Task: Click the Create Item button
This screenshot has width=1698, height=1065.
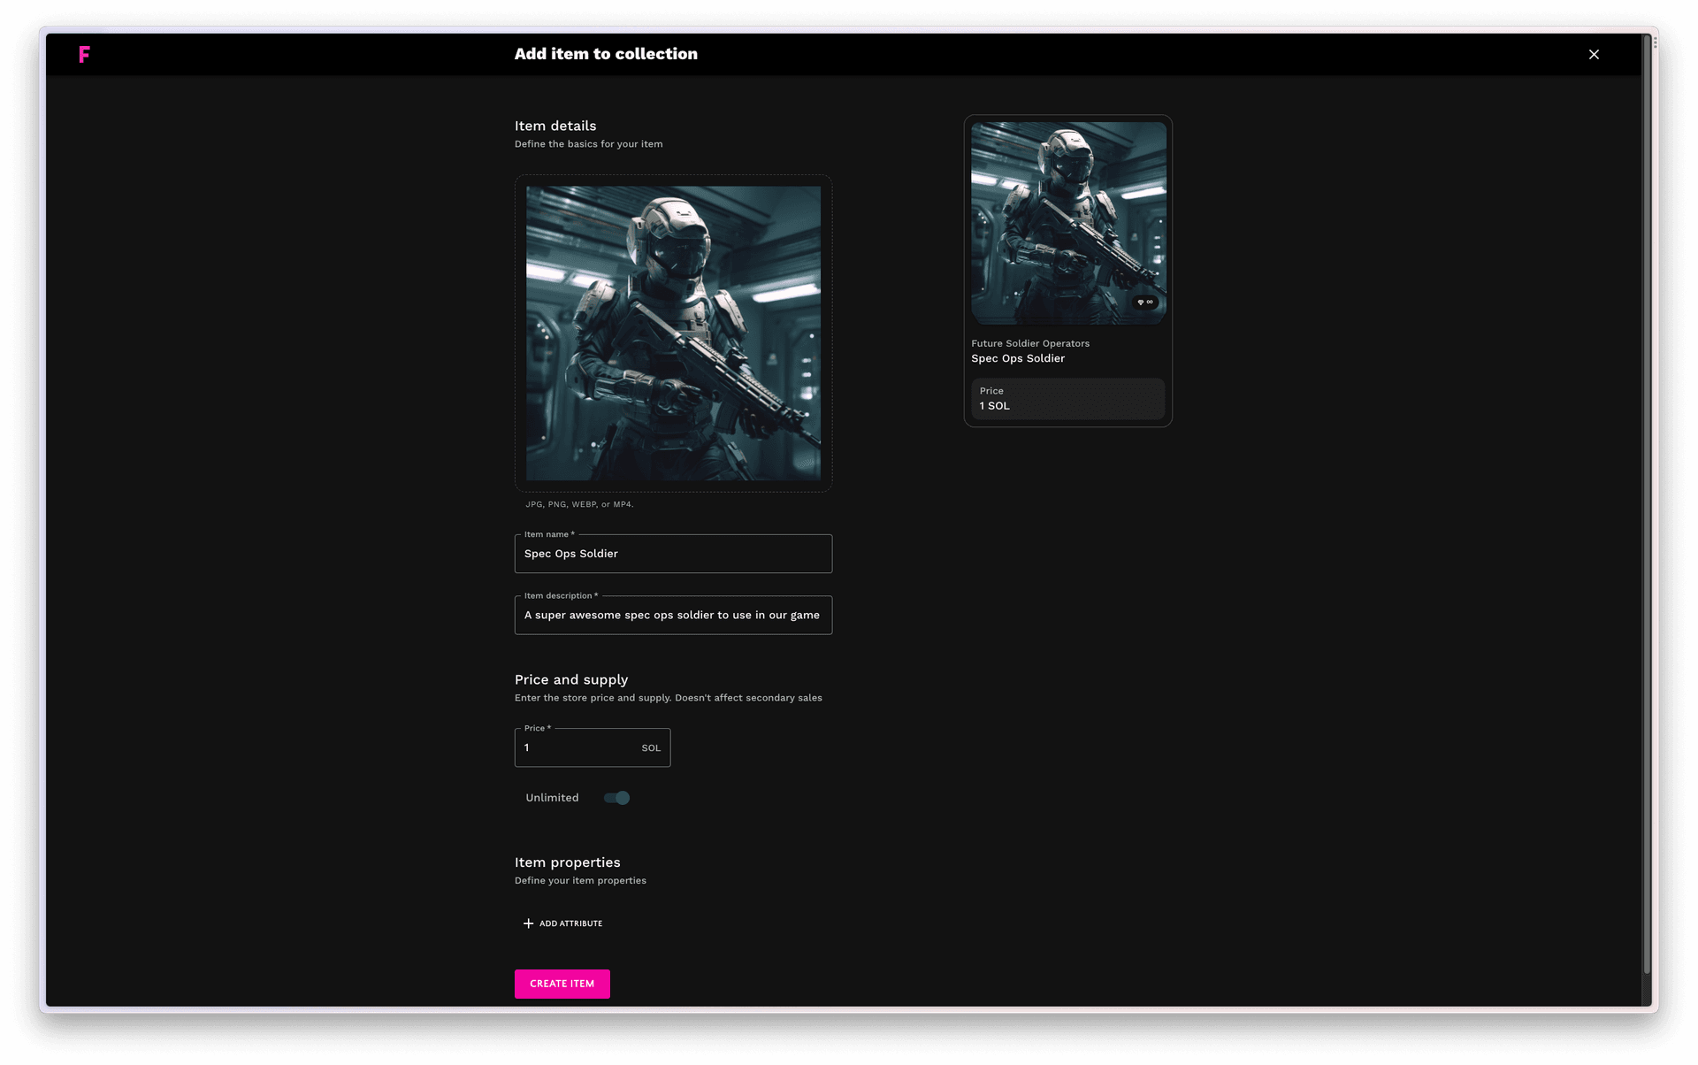Action: 562,984
